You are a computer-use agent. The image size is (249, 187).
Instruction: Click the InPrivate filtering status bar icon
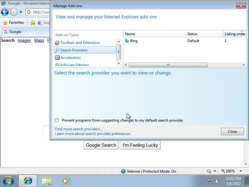point(209,171)
